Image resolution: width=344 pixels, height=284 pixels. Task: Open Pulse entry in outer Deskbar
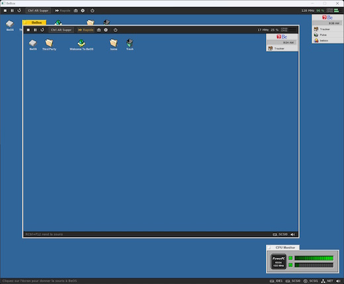click(327, 35)
